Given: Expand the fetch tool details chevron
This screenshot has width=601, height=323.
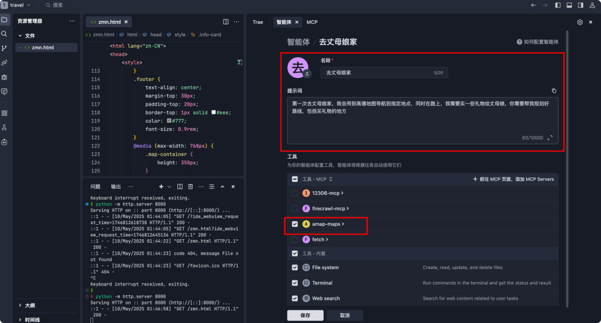Looking at the screenshot, I should click(327, 240).
